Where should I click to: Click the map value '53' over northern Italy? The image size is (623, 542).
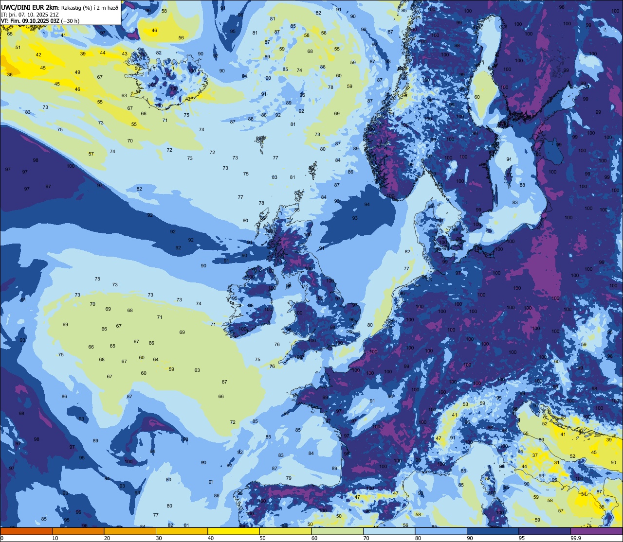(x=465, y=404)
